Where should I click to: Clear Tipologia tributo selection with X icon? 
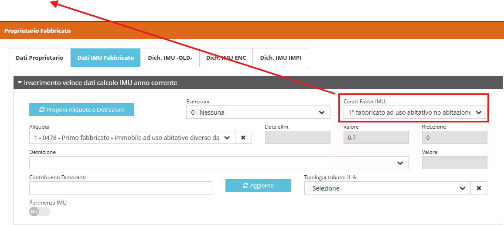(x=479, y=188)
